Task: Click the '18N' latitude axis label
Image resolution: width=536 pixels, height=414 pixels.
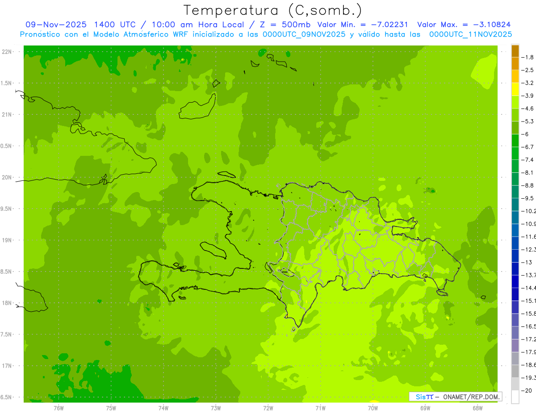Action: [7, 303]
